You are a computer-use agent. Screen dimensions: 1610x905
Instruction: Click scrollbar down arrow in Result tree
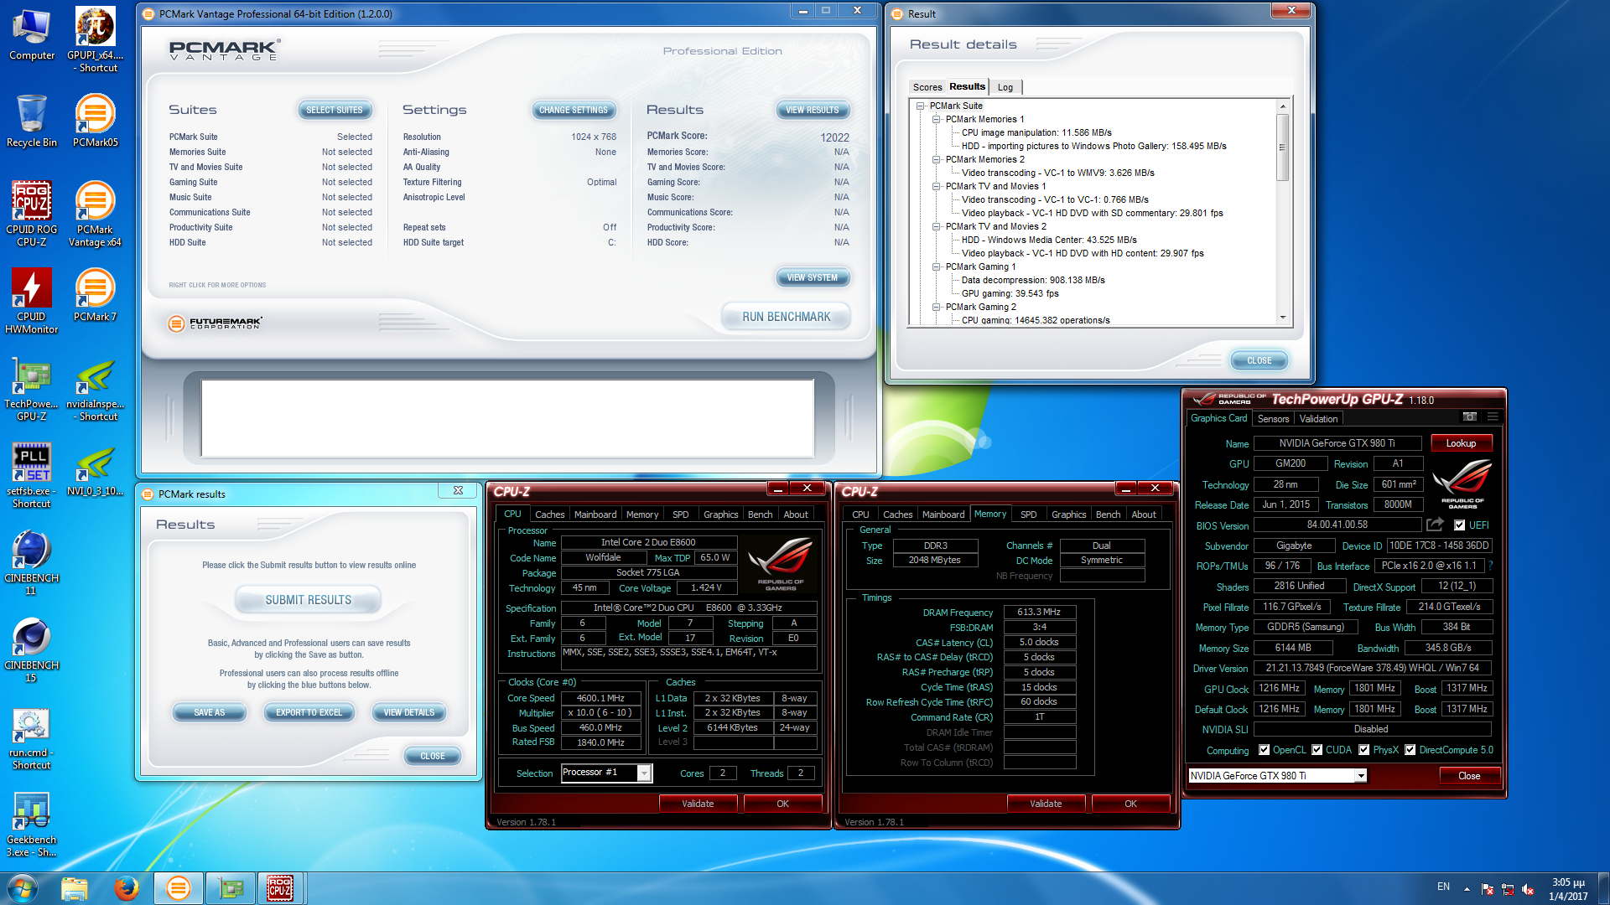1282,318
